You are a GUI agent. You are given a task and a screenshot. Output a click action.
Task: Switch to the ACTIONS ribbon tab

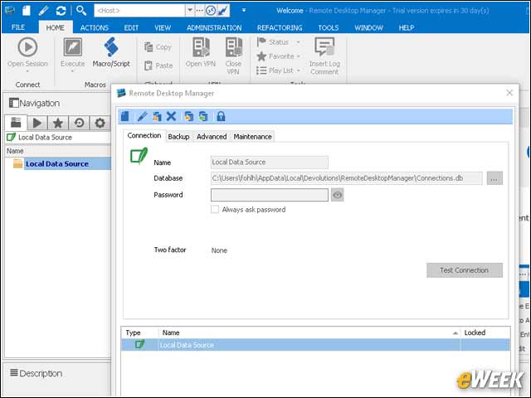pyautogui.click(x=95, y=27)
